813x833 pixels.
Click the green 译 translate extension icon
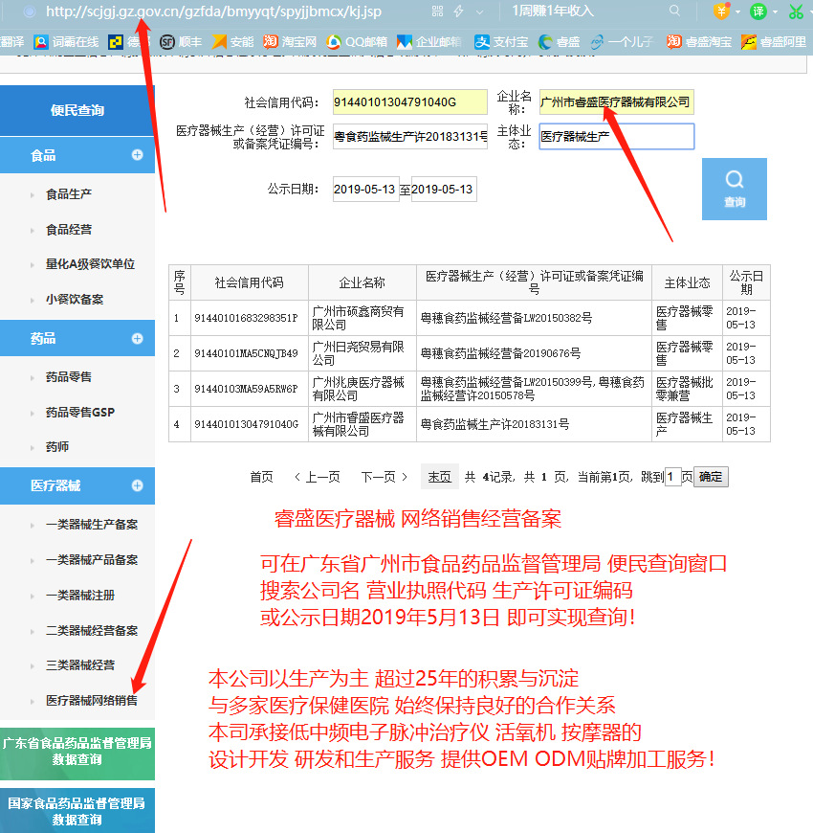point(758,11)
